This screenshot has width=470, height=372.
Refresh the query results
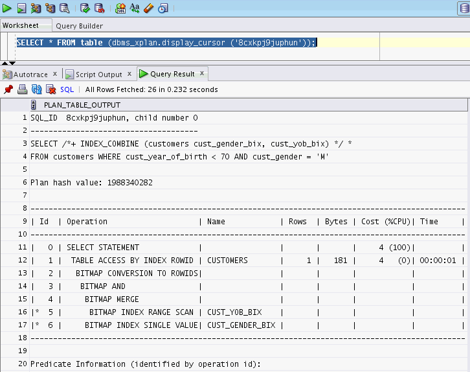(x=36, y=89)
